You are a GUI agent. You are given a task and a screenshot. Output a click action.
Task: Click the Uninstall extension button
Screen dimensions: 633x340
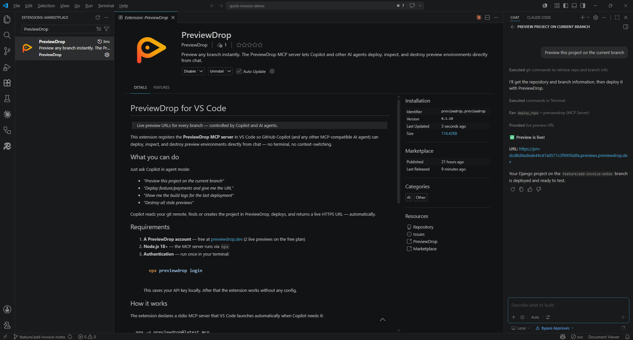[x=217, y=71]
